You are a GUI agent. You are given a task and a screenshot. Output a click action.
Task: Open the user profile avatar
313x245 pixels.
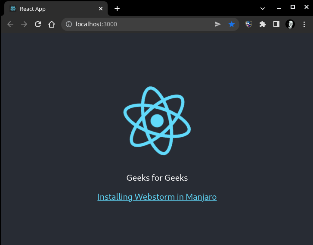pyautogui.click(x=290, y=24)
